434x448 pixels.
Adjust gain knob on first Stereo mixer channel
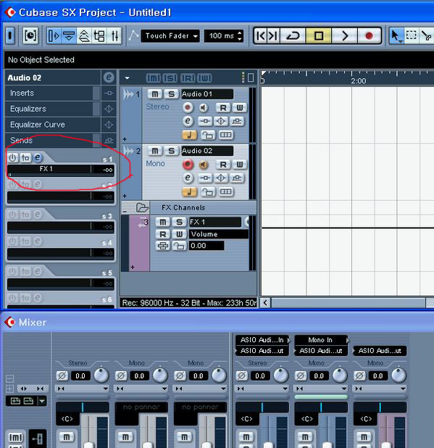(x=101, y=376)
